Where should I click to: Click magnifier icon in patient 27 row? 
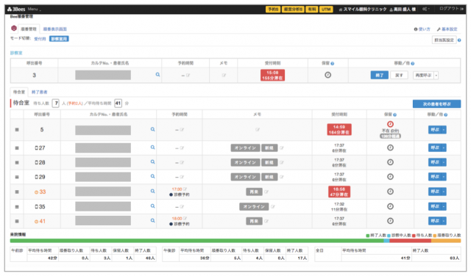point(152,148)
